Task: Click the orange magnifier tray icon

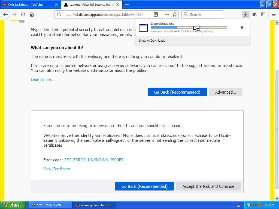Action: click(259, 205)
